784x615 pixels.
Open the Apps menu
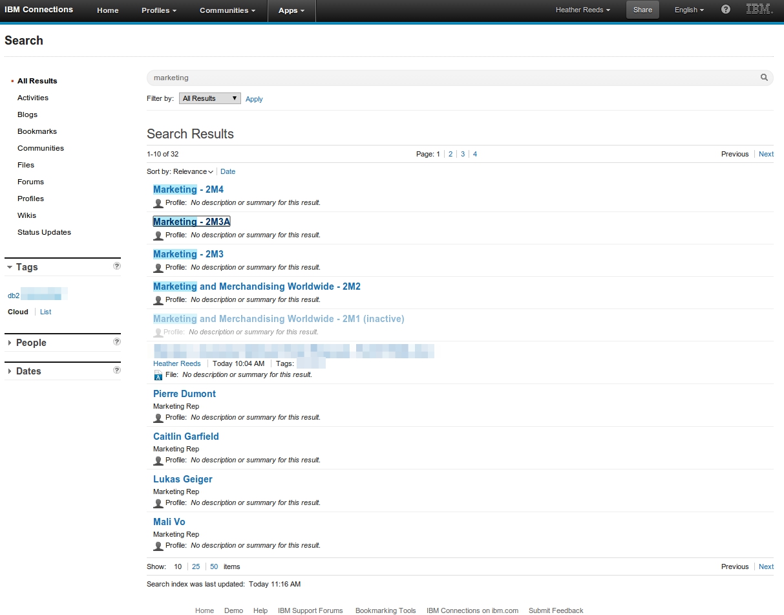291,10
